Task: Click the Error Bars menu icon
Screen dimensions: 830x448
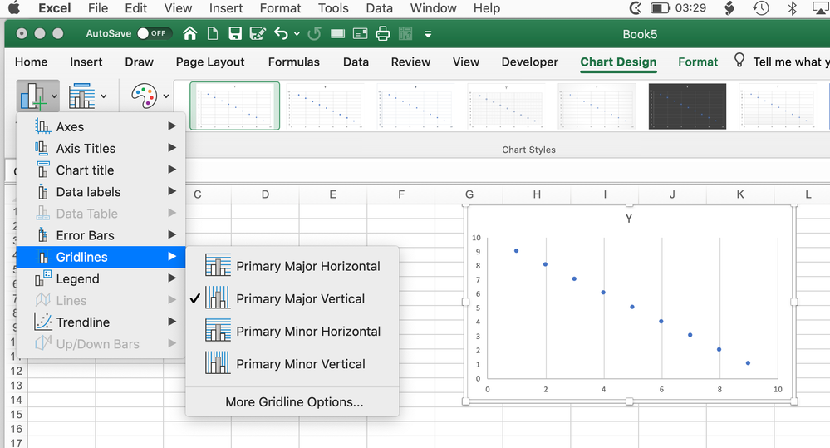Action: tap(43, 234)
